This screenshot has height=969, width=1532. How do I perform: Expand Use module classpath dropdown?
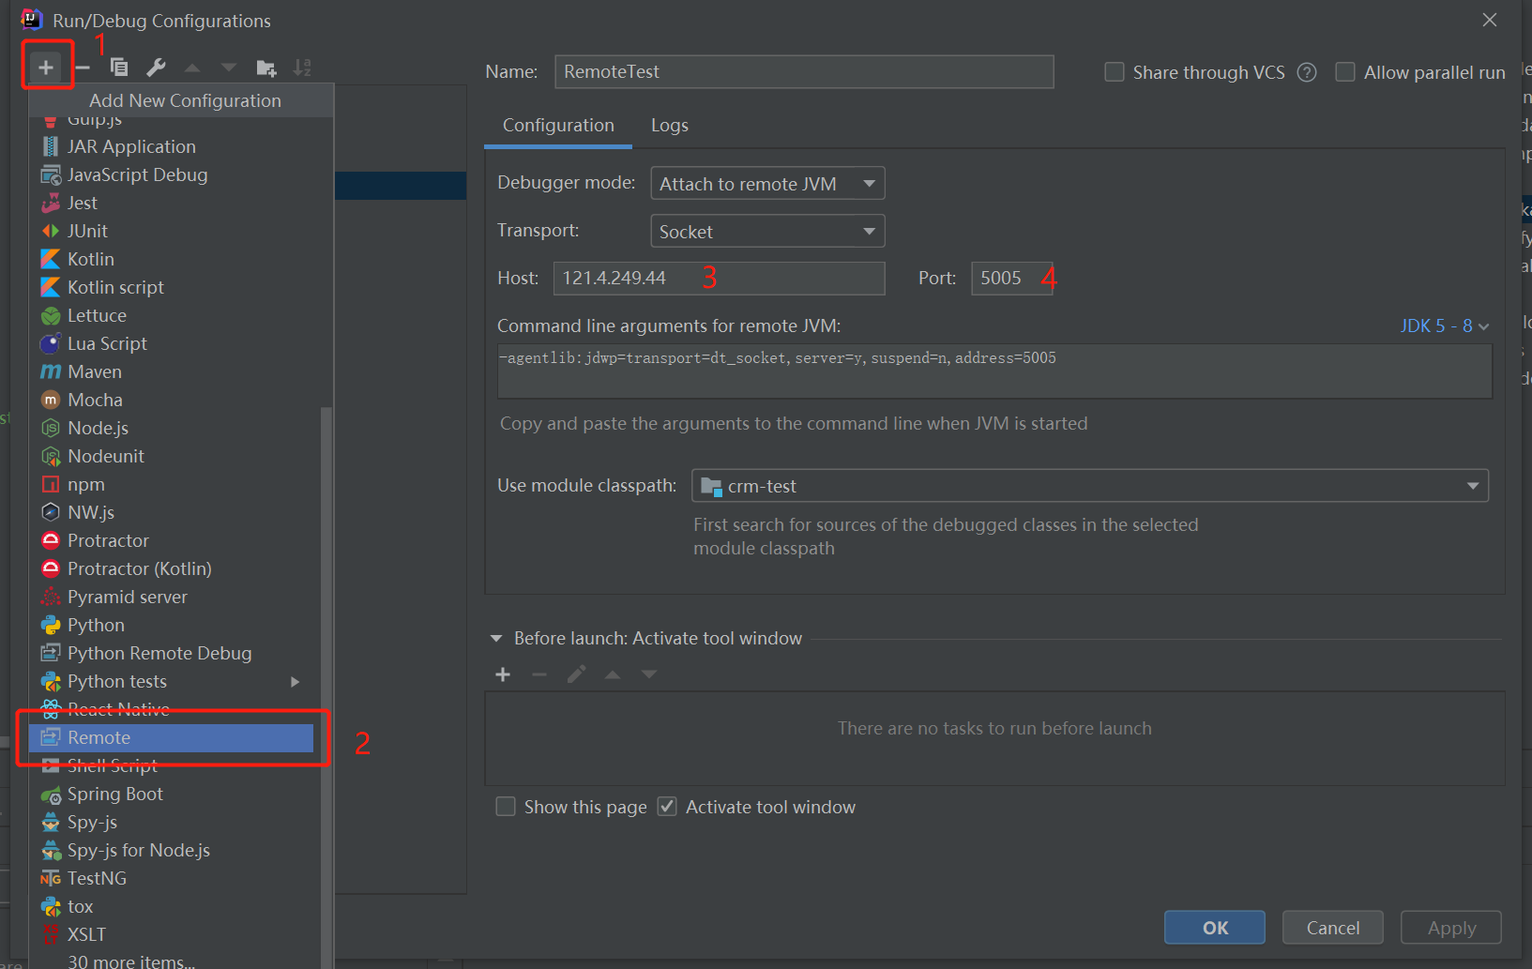(x=1089, y=486)
